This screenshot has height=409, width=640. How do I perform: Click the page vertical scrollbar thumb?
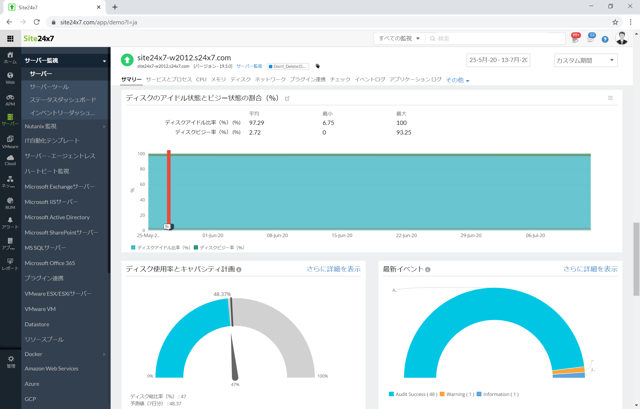coord(636,259)
